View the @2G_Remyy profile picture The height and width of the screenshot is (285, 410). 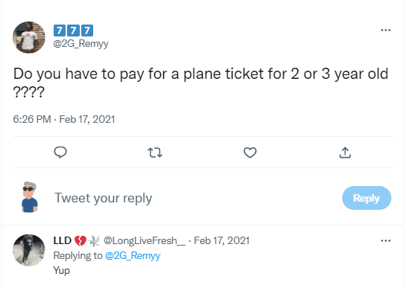29,37
